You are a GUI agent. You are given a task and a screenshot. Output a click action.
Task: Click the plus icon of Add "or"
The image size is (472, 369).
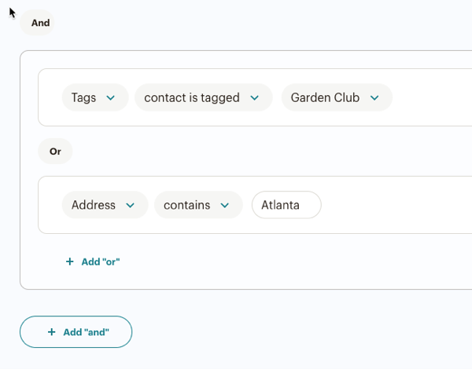tap(69, 261)
